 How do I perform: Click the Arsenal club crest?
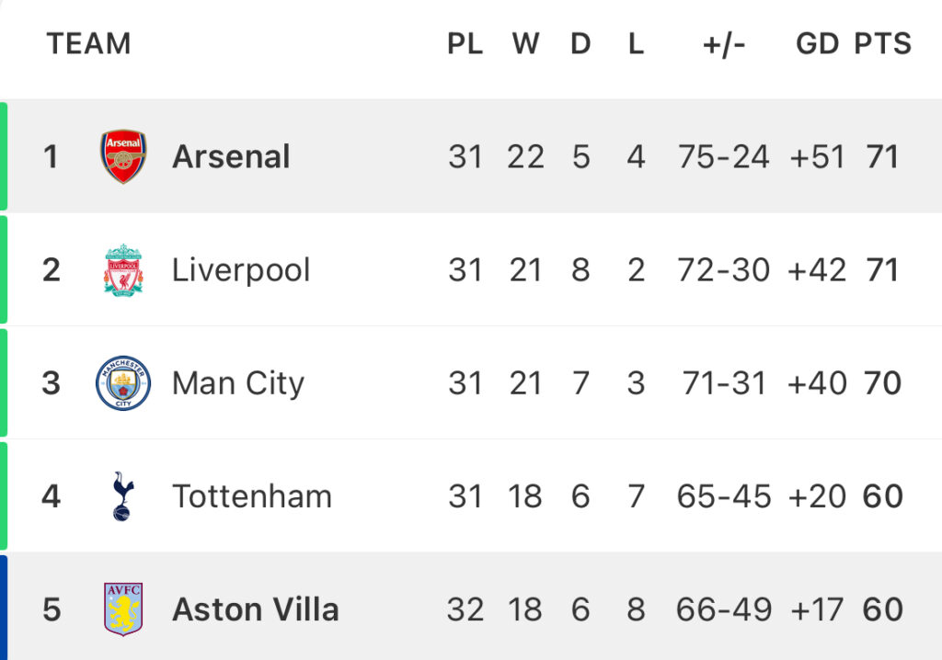(123, 157)
